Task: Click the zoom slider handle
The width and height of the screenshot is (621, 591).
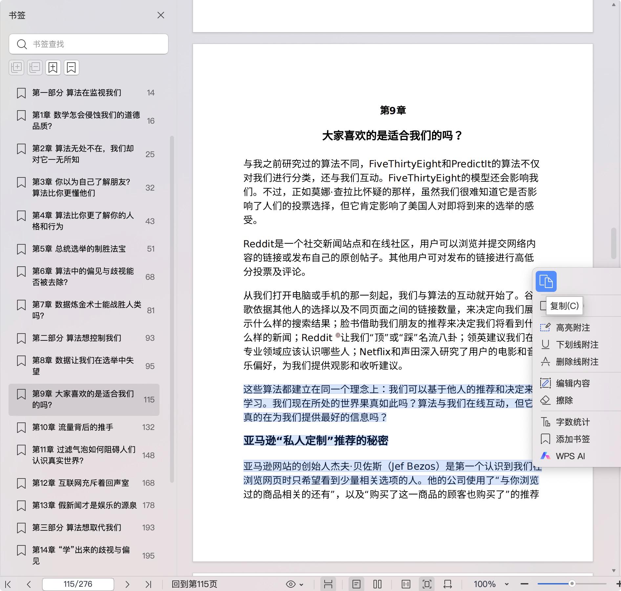Action: pyautogui.click(x=572, y=583)
